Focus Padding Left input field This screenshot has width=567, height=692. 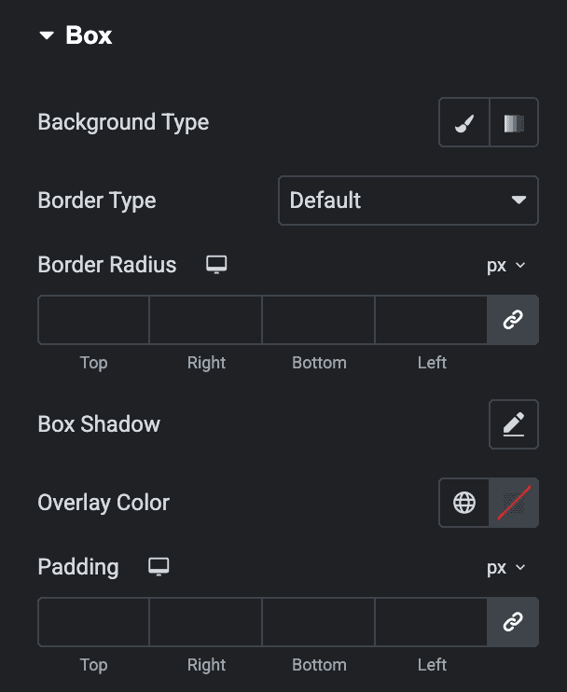coord(431,622)
